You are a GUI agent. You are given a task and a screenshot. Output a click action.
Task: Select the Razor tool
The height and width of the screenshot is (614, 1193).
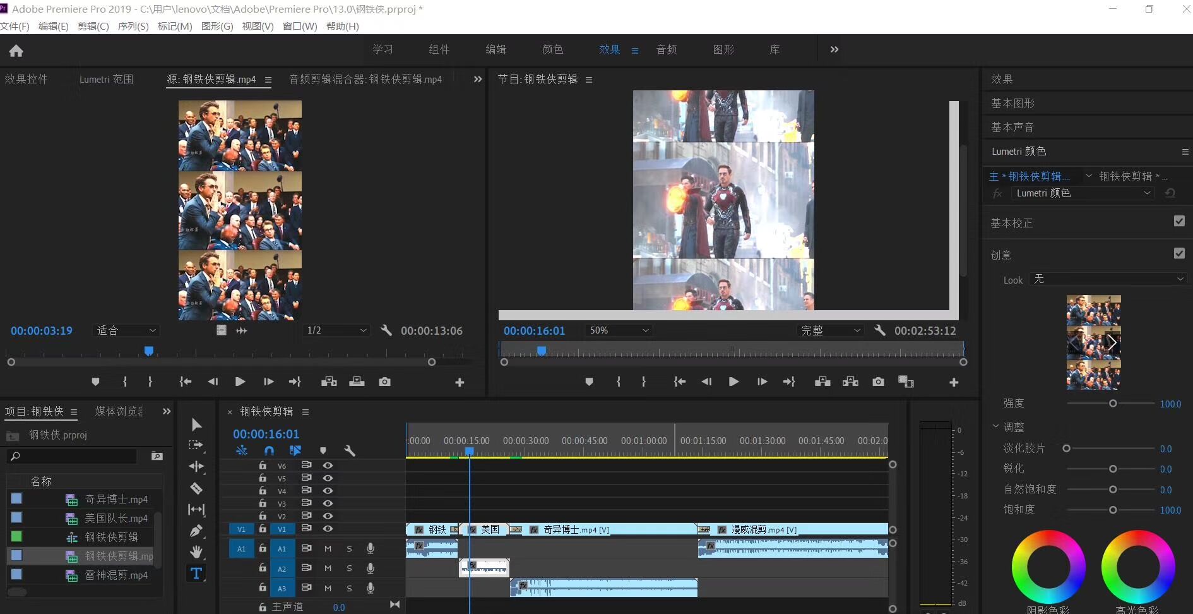coord(196,488)
